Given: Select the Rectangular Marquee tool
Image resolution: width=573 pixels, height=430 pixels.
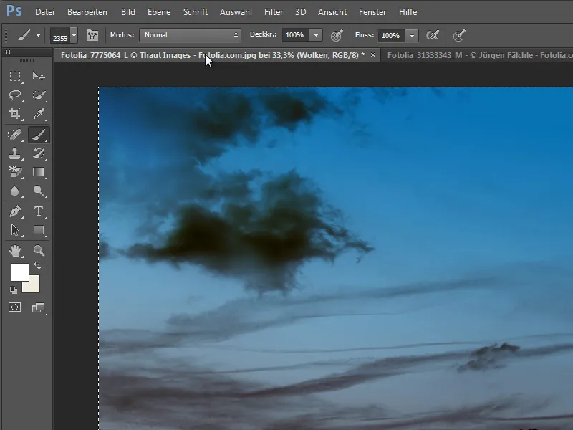Looking at the screenshot, I should (15, 77).
